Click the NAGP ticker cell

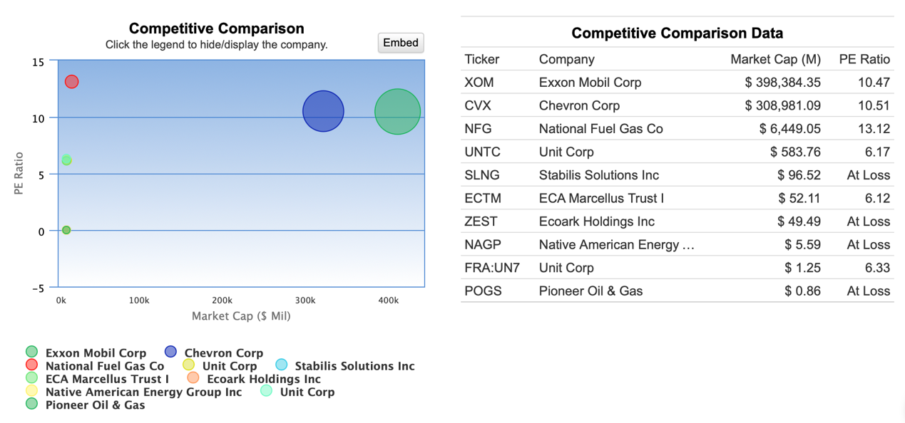point(483,244)
